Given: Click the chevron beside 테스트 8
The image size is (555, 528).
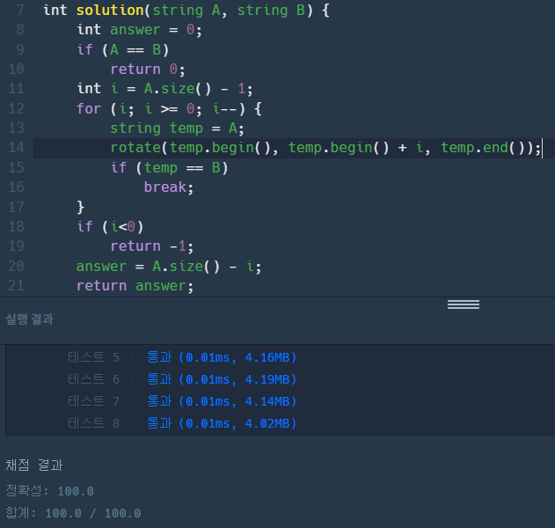Looking at the screenshot, I should [x=130, y=423].
